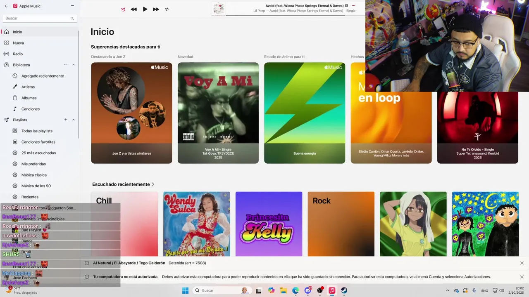This screenshot has width=529, height=297.
Task: Skip to the previous track
Action: point(133,9)
